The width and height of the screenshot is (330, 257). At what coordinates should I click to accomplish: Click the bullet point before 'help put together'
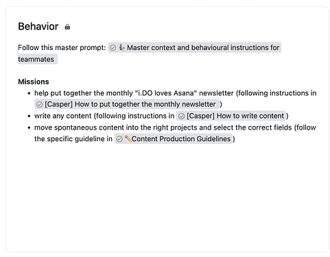(29, 93)
